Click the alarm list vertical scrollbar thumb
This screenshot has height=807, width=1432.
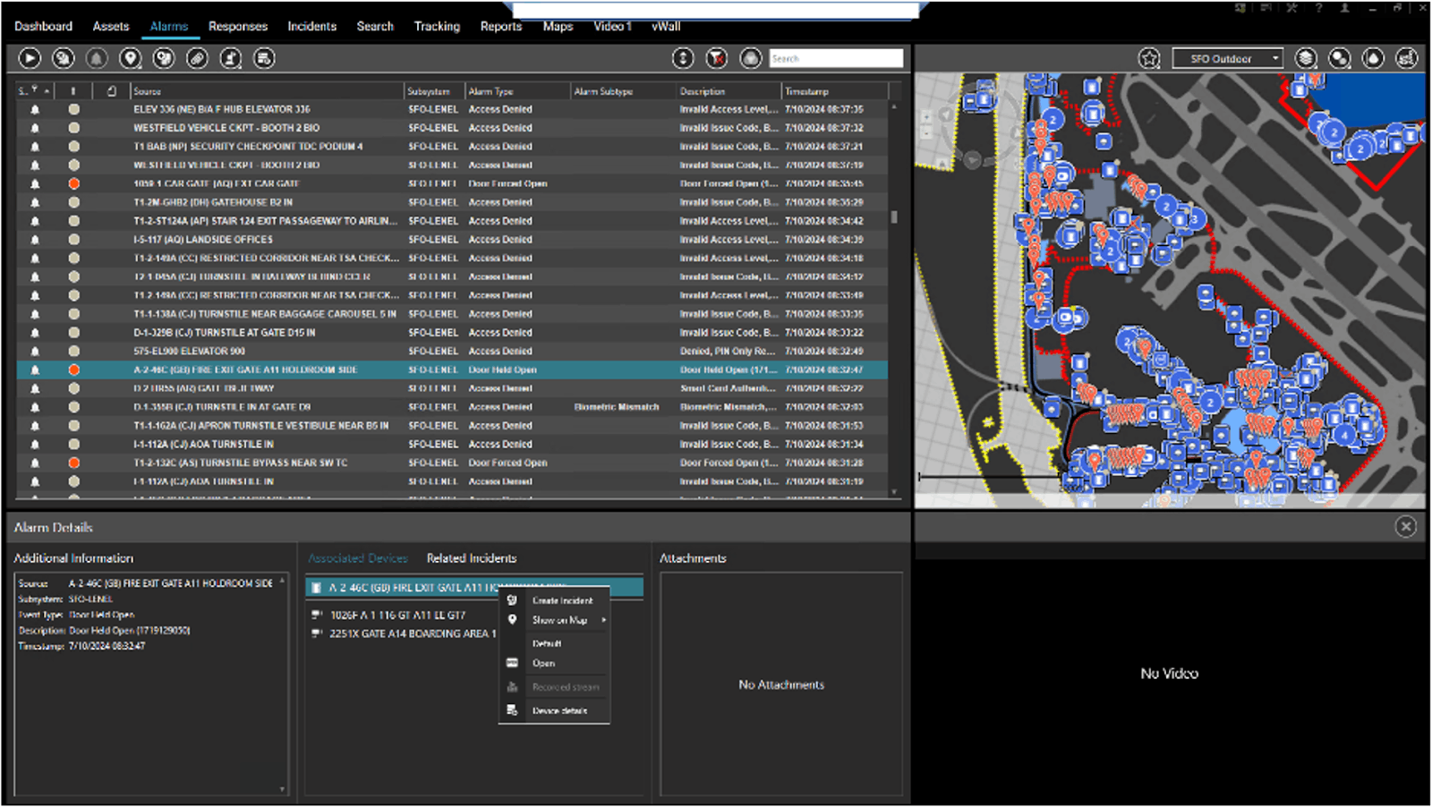click(894, 217)
